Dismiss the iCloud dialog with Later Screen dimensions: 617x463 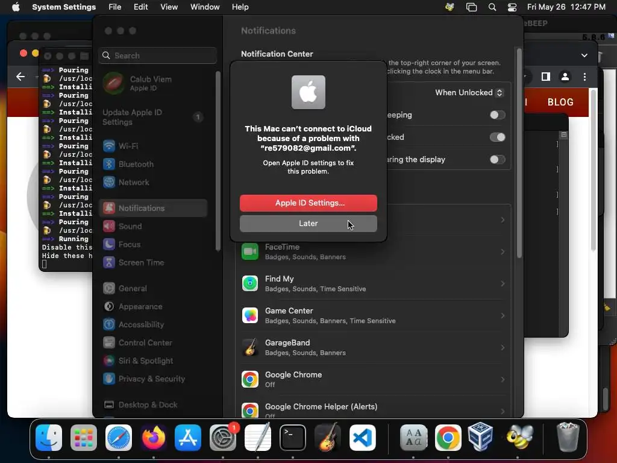[x=308, y=223]
